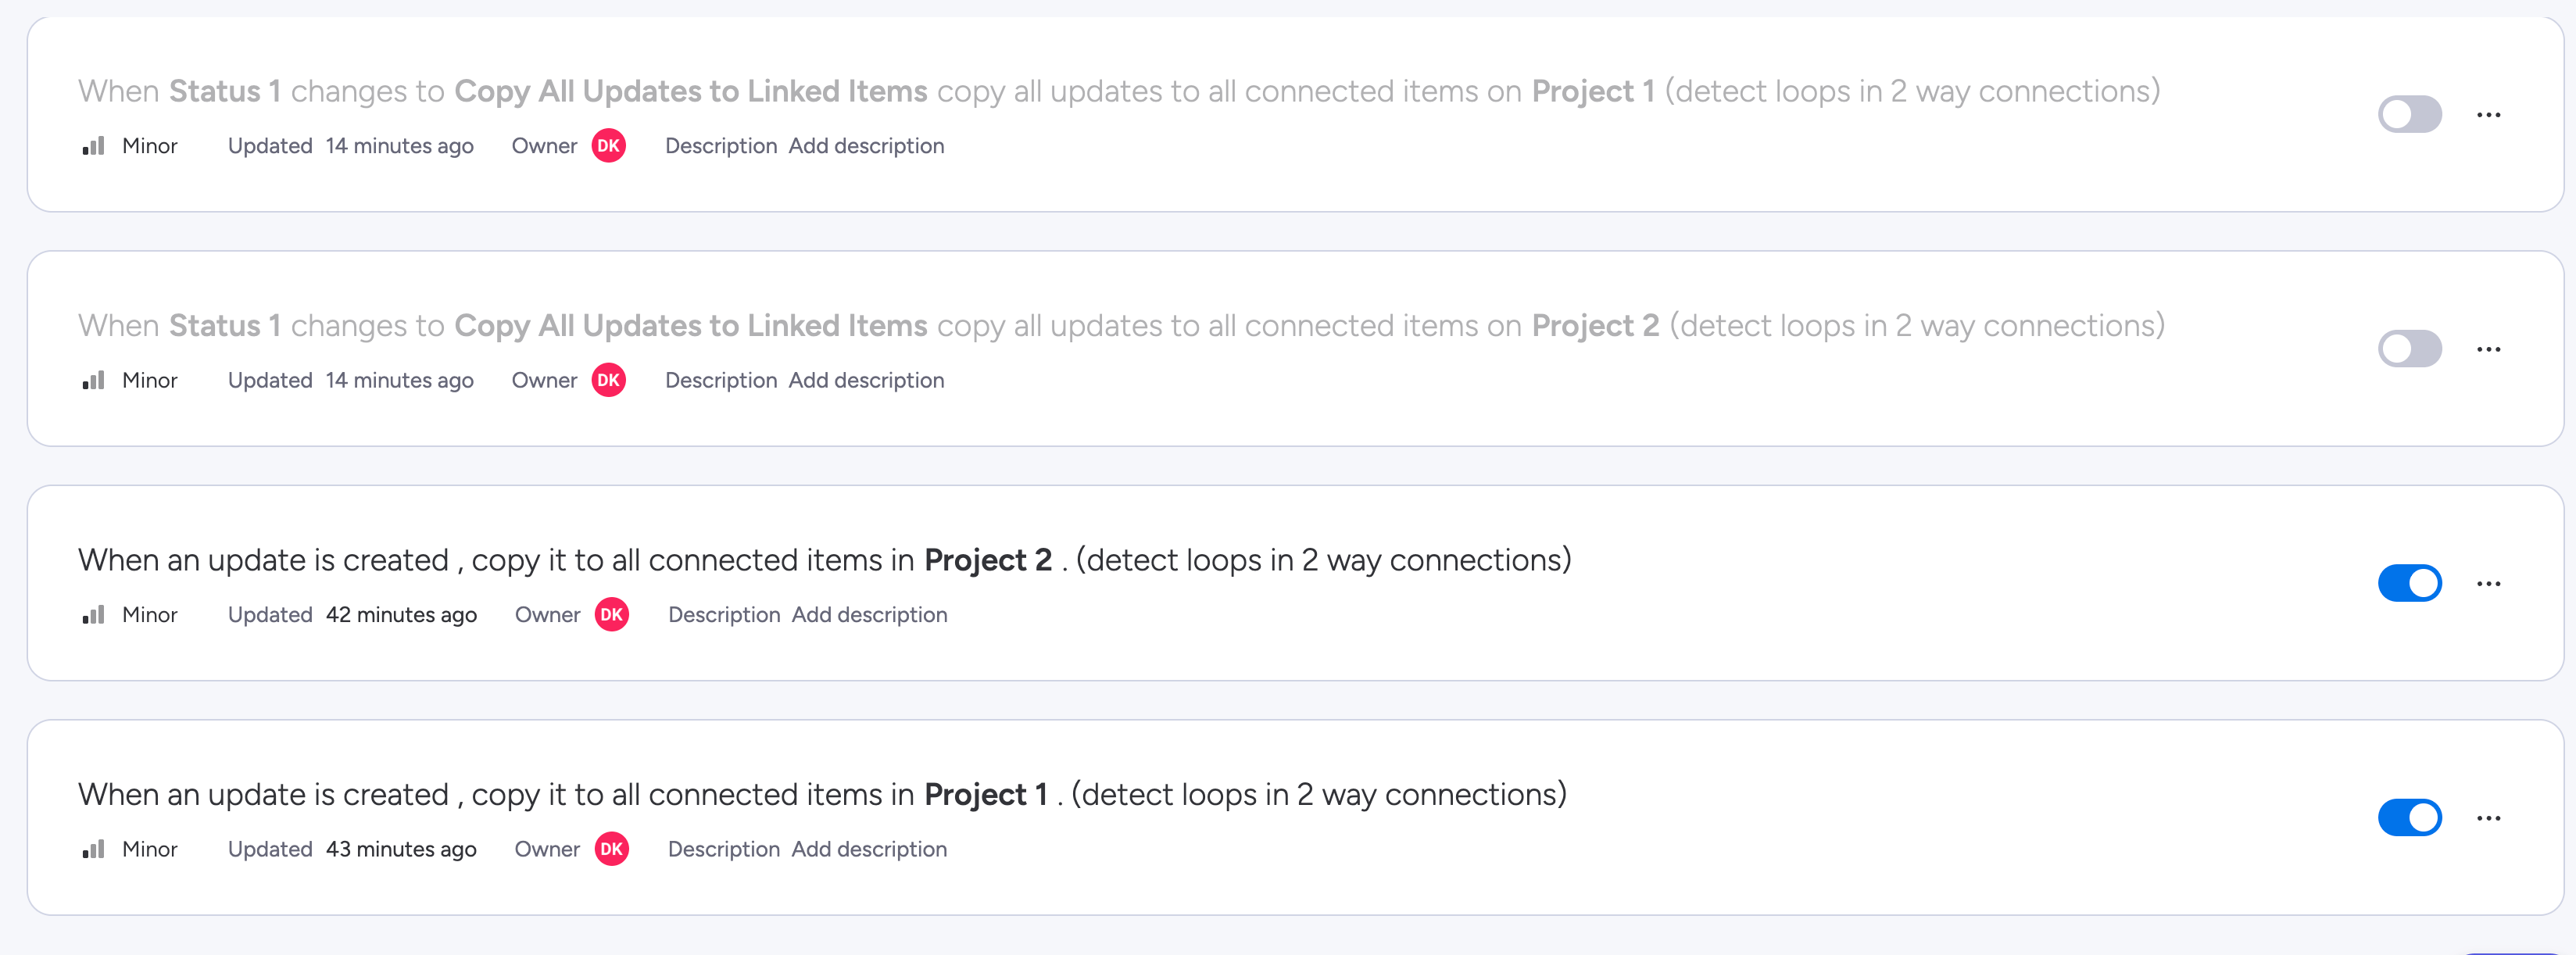This screenshot has width=2576, height=955.
Task: Click DK owner avatar on update-created Project 2 automation
Action: (611, 615)
